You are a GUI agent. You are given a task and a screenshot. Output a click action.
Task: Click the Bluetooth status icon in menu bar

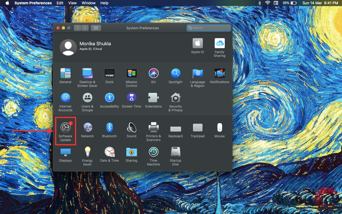pos(260,3)
